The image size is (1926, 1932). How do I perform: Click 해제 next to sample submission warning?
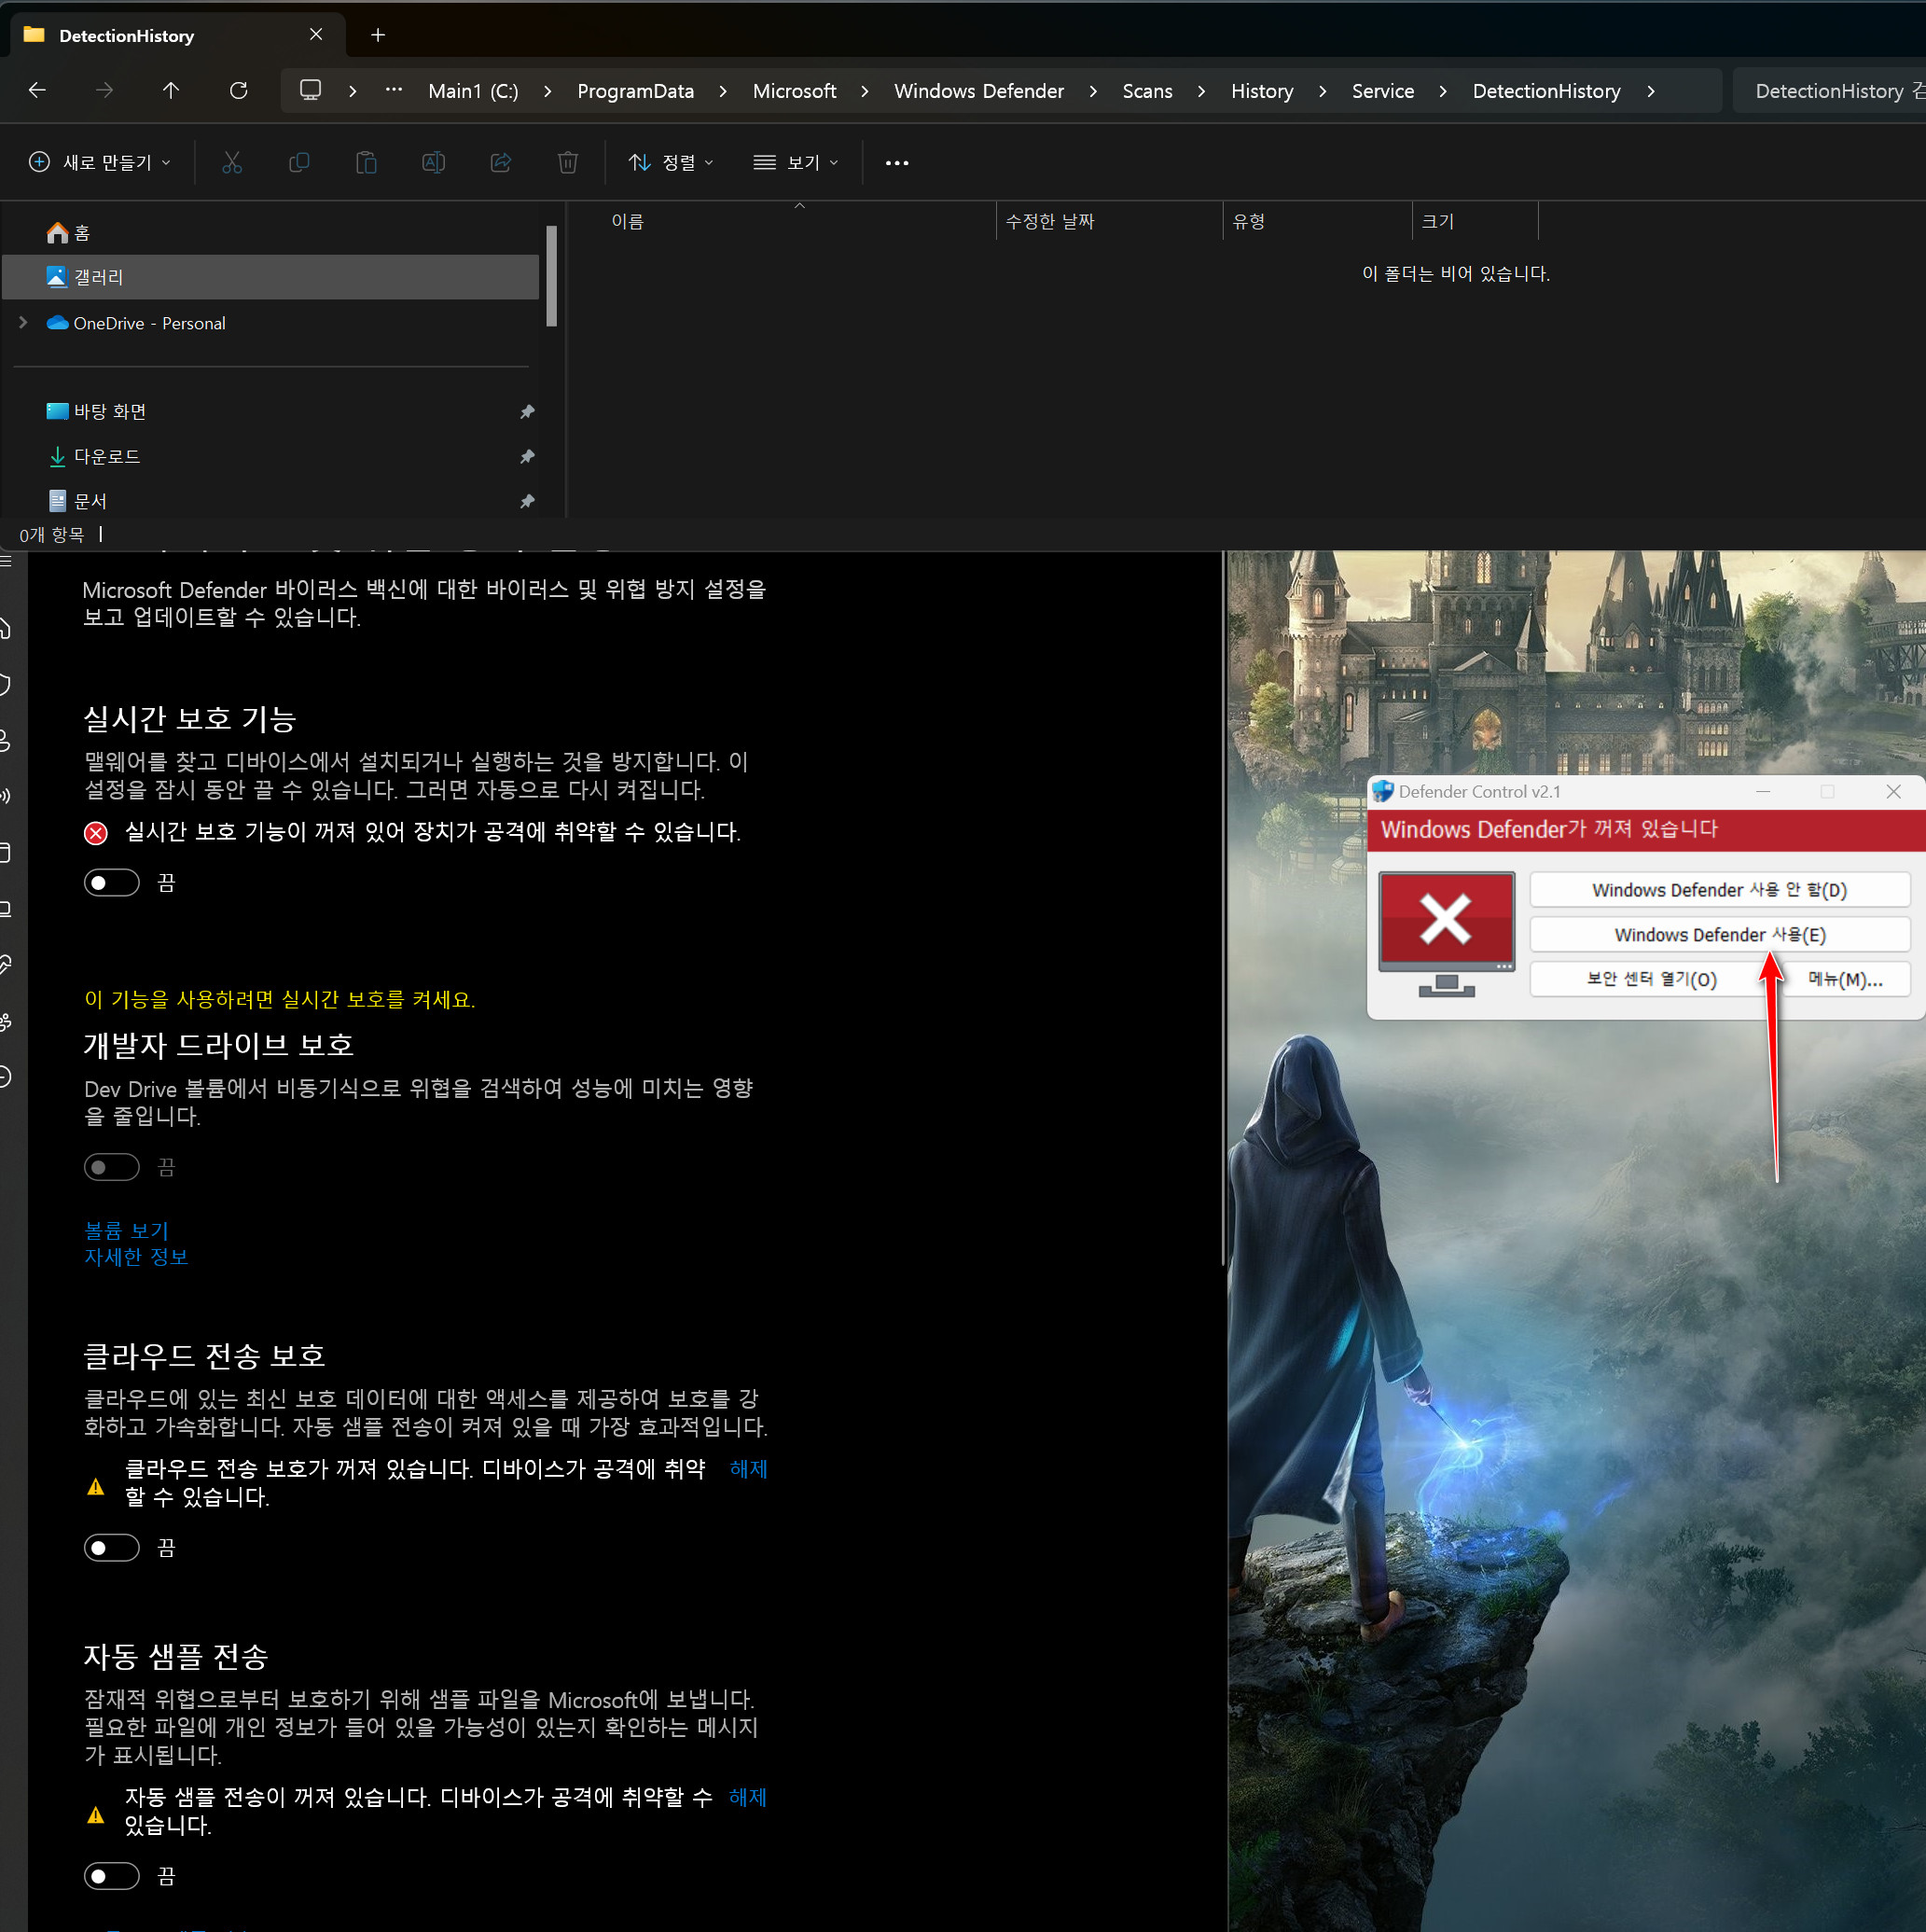point(748,1796)
